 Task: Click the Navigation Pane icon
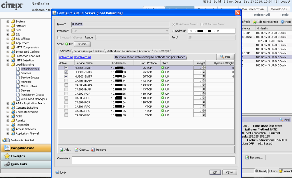click(x=7, y=148)
